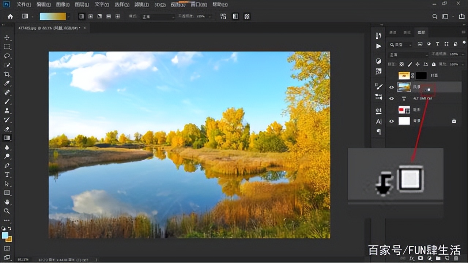Expand the layer filter type dropdown
468x263 pixels.
(401, 45)
